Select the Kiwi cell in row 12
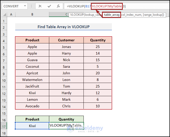This screenshot has height=137, width=170. [32, 93]
